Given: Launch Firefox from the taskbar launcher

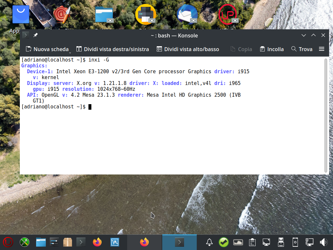Looking at the screenshot, I should click(97, 242).
